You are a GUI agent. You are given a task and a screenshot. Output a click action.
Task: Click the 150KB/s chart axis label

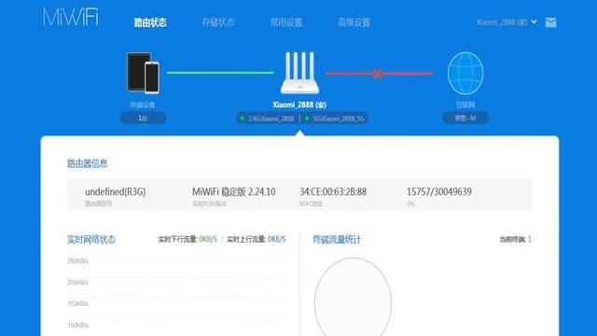coord(78,303)
